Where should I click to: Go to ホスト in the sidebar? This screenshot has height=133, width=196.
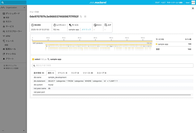pyautogui.click(x=9, y=22)
